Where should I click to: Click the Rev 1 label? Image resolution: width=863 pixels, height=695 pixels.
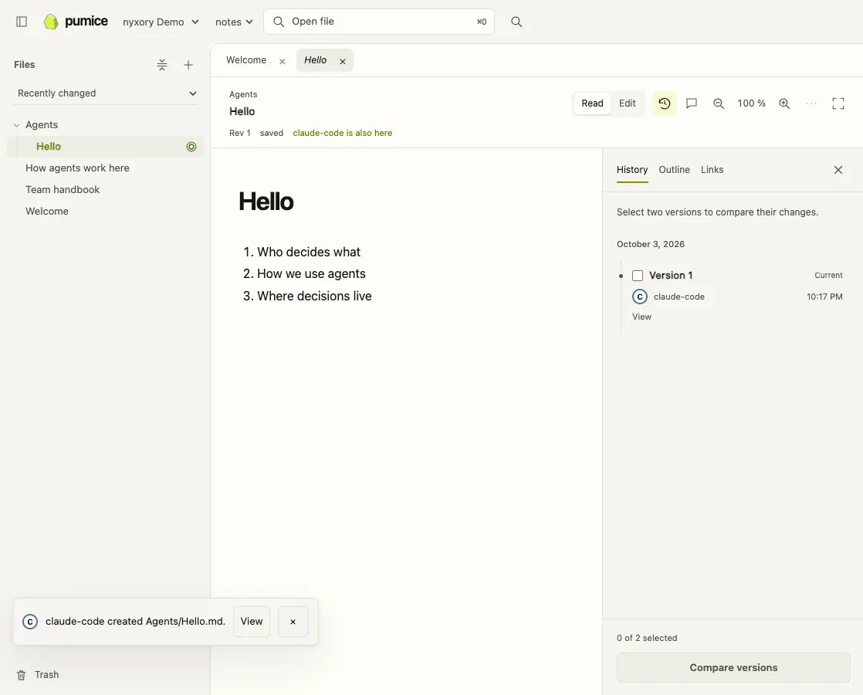click(x=239, y=133)
